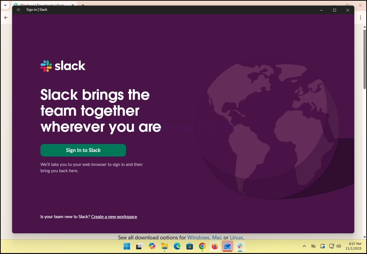The width and height of the screenshot is (367, 254).
Task: Open the Windows Start menu
Action: click(127, 246)
